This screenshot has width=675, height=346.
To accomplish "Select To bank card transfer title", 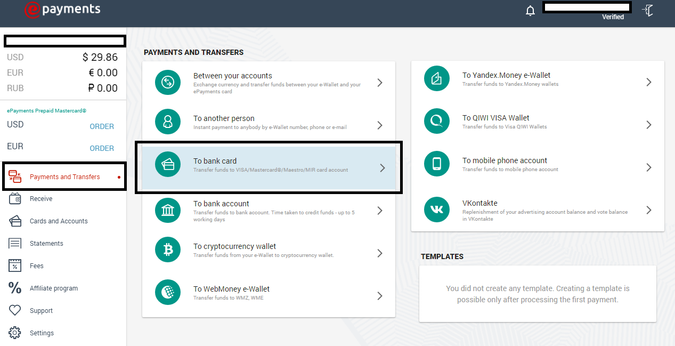I will (x=215, y=161).
